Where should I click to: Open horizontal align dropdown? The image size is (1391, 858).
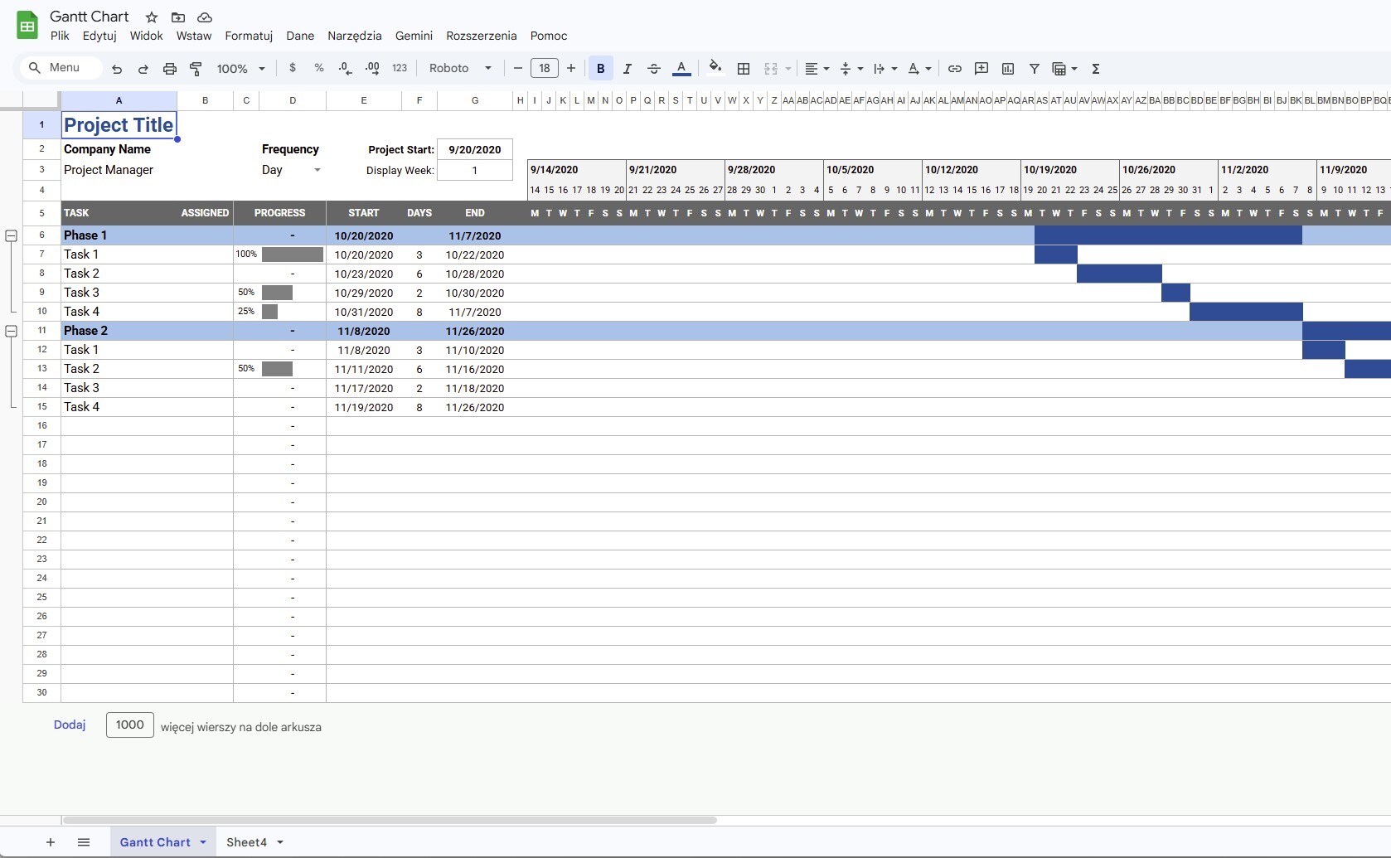(x=817, y=69)
